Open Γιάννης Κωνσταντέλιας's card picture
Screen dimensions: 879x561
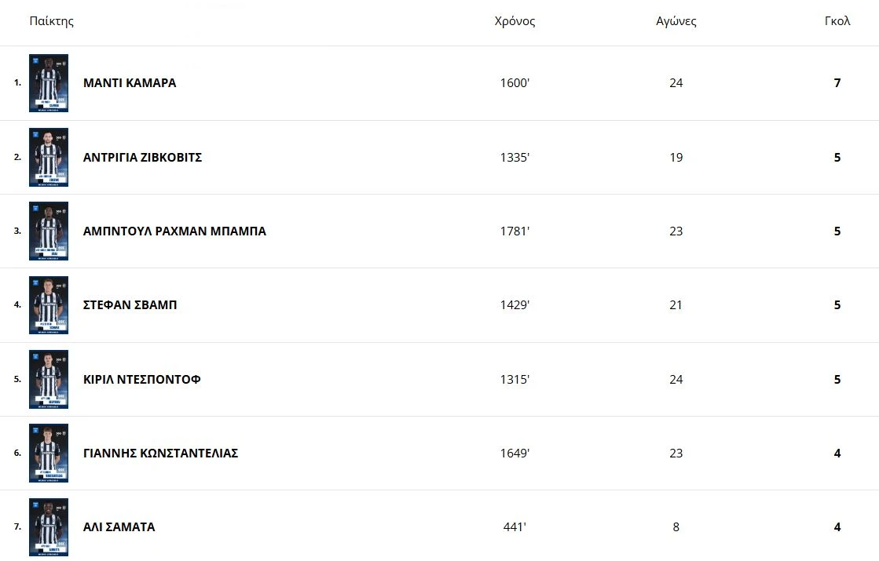point(49,454)
